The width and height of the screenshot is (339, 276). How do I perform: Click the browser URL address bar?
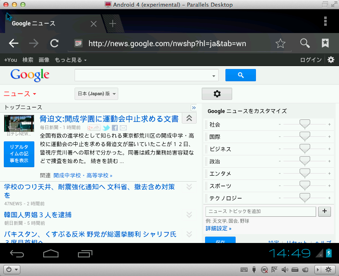(x=180, y=44)
